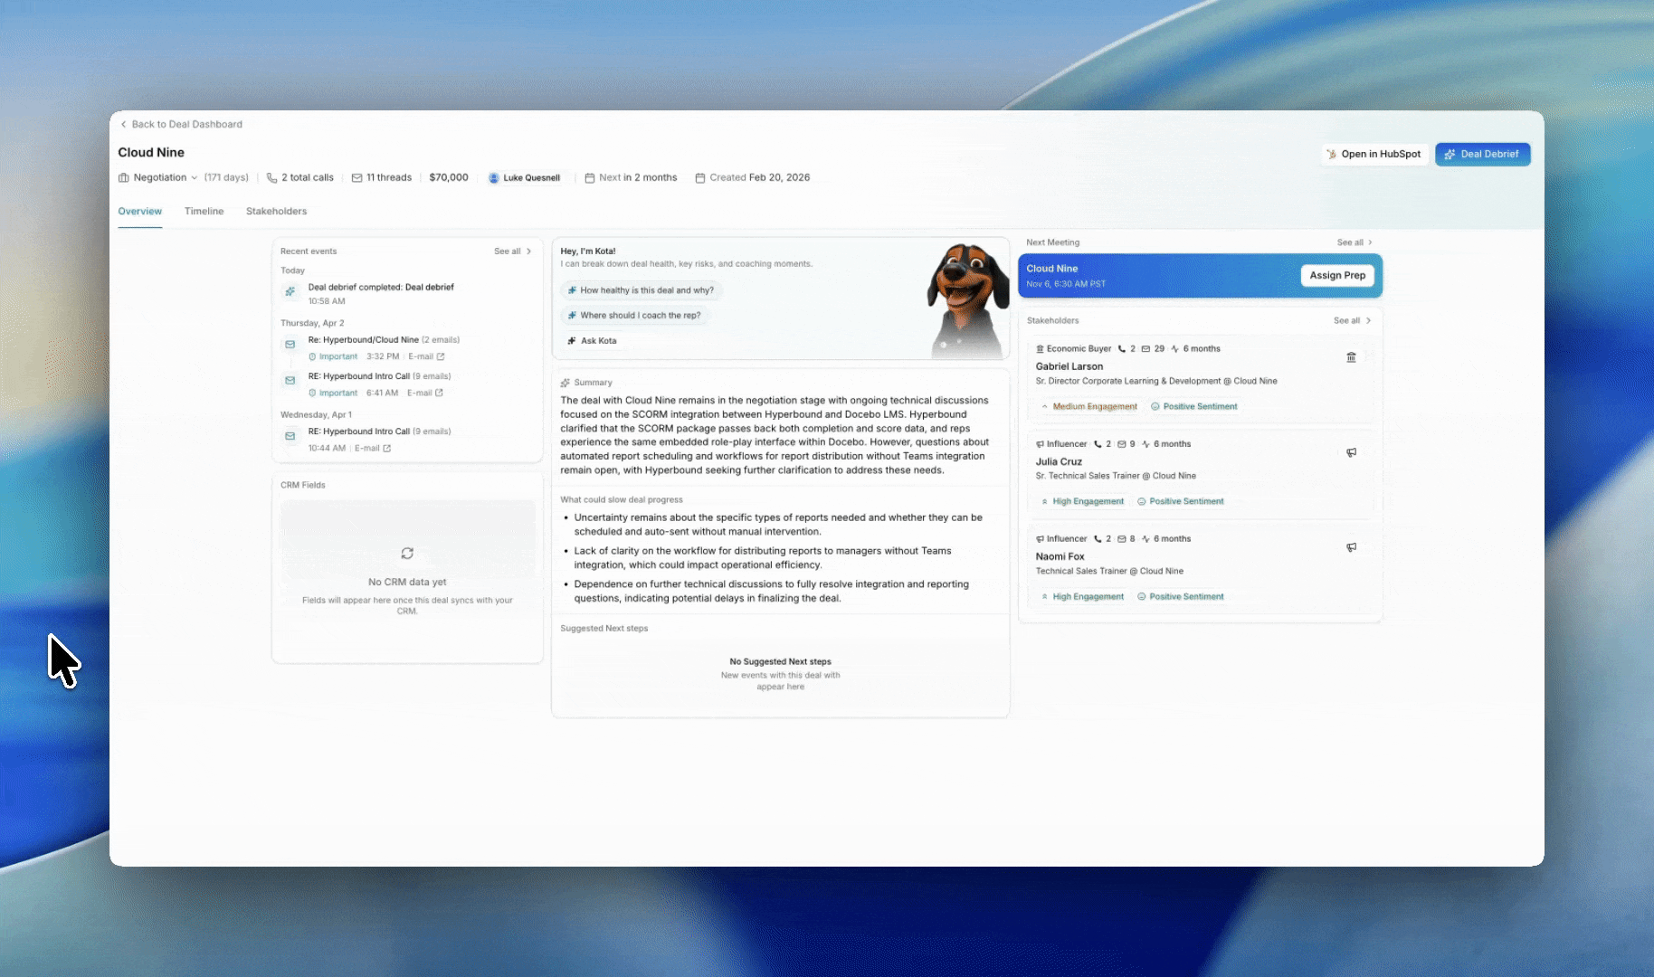The height and width of the screenshot is (977, 1654).
Task: Click Luke Quesnell owner avatar
Action: click(x=494, y=177)
